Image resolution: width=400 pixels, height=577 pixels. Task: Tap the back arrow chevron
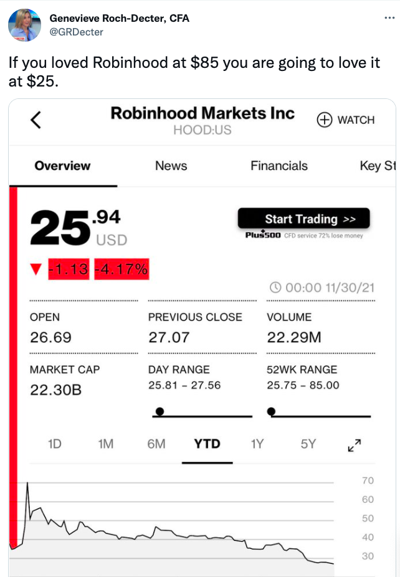(x=36, y=120)
